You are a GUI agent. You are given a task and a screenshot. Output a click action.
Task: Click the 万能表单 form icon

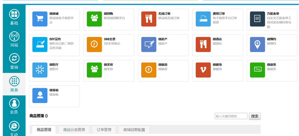tap(257, 19)
